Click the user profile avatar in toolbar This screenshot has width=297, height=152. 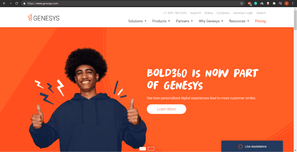click(287, 3)
